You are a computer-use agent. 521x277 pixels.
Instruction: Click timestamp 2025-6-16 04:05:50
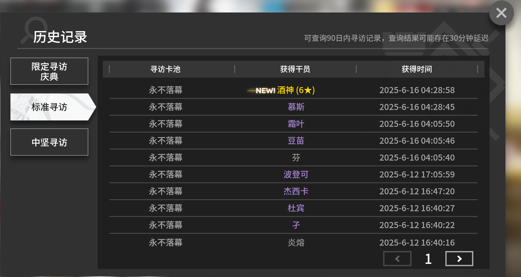[x=417, y=124]
